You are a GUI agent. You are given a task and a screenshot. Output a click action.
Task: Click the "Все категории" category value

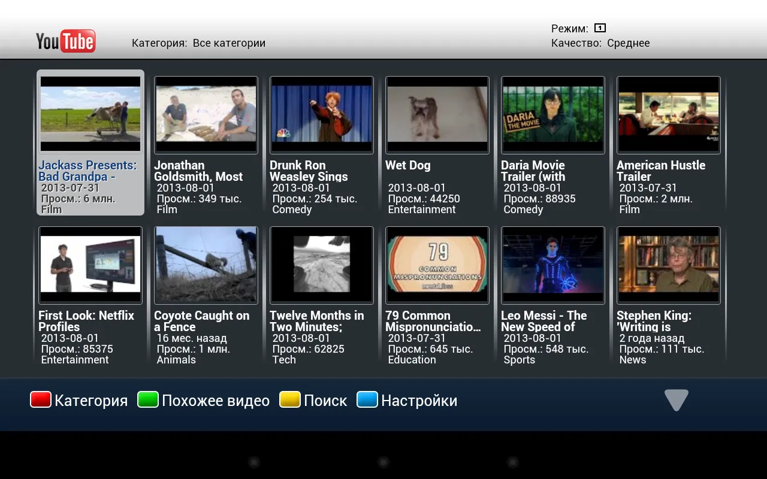click(229, 43)
